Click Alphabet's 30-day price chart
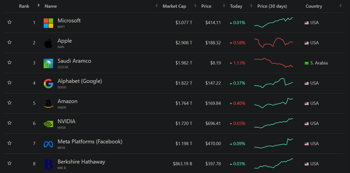This screenshot has width=350, height=173. click(274, 83)
